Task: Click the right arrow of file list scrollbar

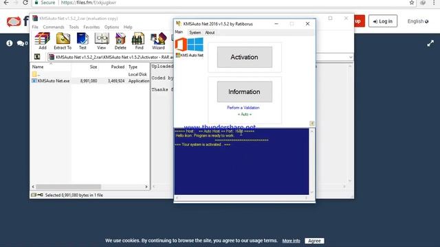Action: click(146, 187)
